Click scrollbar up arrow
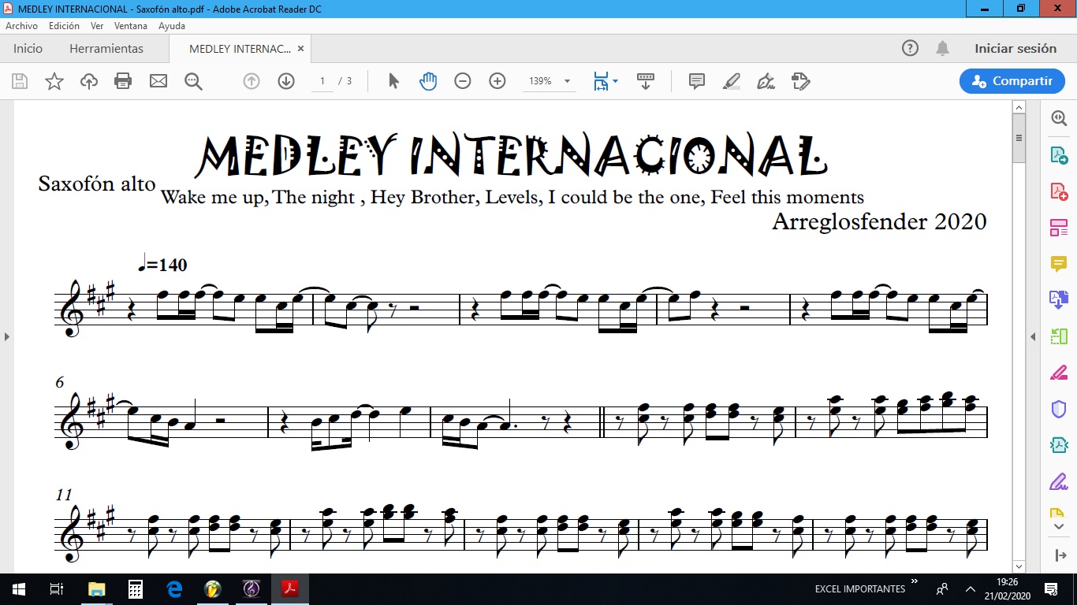Viewport: 1077px width, 605px height. 1019,106
